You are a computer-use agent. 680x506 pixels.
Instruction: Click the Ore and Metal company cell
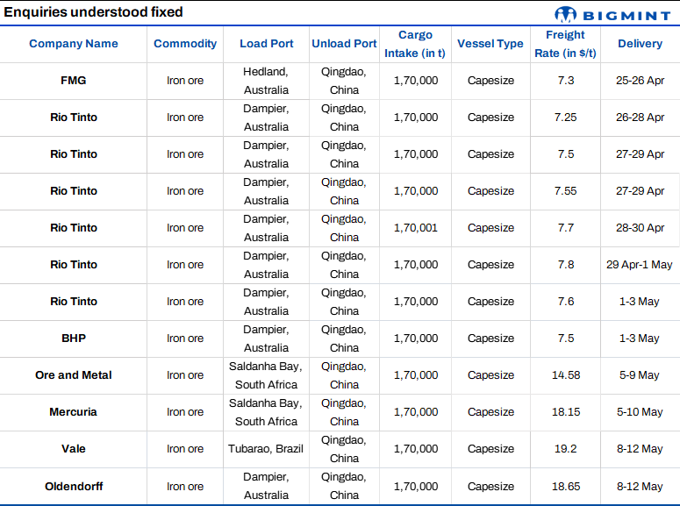[x=74, y=375]
